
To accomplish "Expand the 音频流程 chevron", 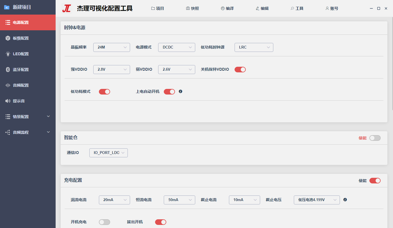I will coord(48,132).
